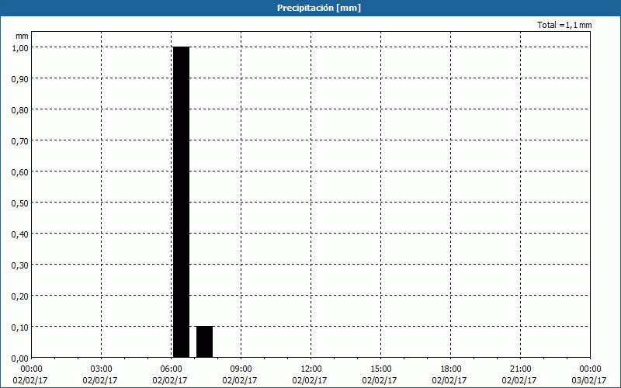Click the 'mm' unit label on y-axis
This screenshot has width=621, height=388.
click(22, 36)
